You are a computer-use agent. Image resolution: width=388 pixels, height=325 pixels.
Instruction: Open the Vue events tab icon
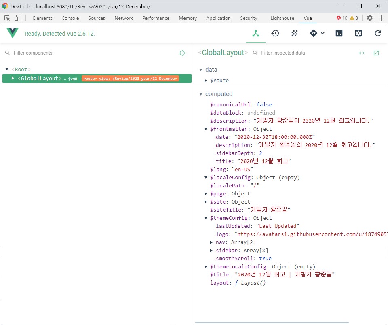(295, 33)
